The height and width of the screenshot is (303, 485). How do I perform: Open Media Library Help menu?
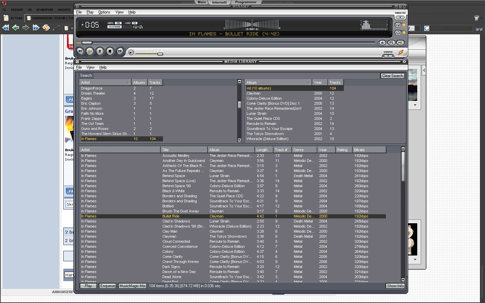[103, 67]
